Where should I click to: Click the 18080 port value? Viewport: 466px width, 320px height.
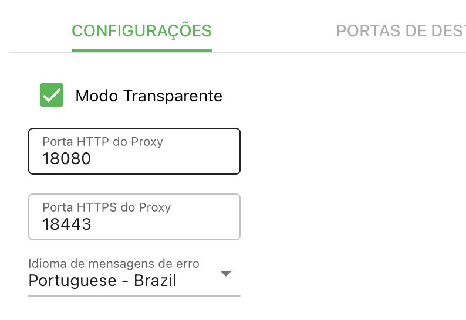(x=66, y=158)
